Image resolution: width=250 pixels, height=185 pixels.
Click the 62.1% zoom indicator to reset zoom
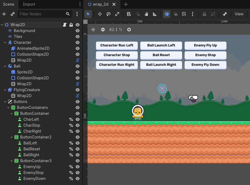click(x=116, y=30)
